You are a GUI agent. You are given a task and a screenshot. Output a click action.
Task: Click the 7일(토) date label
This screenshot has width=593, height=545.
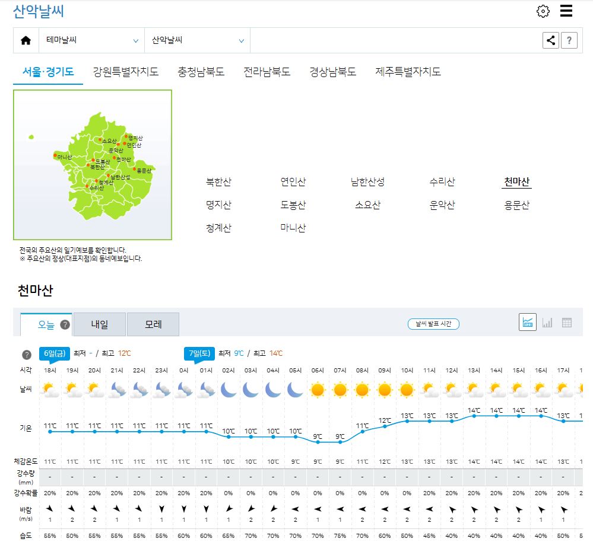click(x=199, y=353)
